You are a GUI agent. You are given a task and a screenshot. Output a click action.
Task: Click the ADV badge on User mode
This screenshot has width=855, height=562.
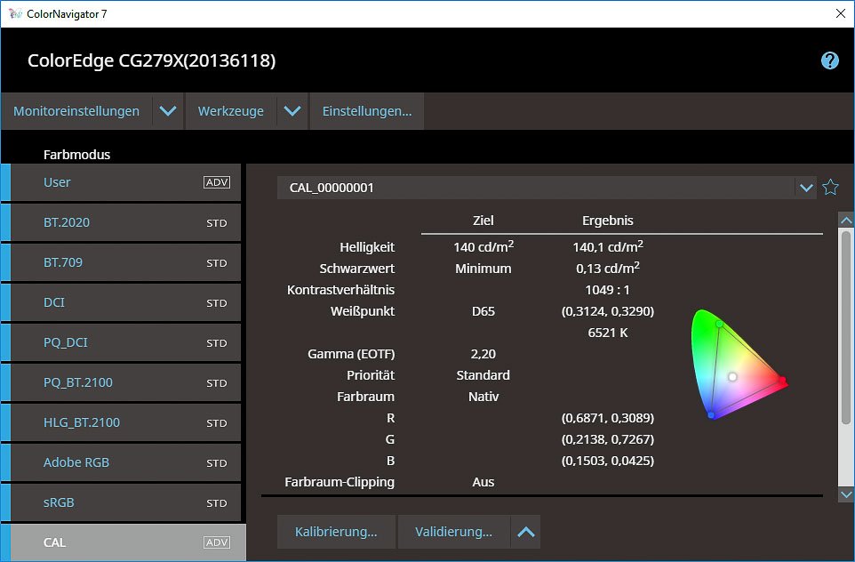(x=217, y=182)
